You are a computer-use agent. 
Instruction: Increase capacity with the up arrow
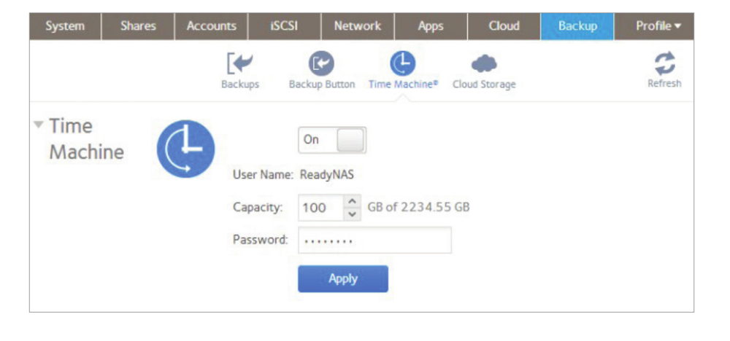[352, 201]
